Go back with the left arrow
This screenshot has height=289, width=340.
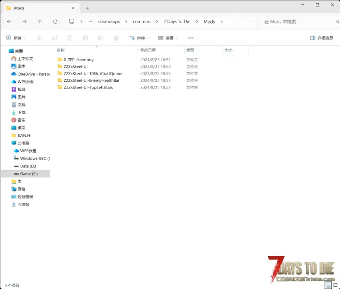point(9,22)
